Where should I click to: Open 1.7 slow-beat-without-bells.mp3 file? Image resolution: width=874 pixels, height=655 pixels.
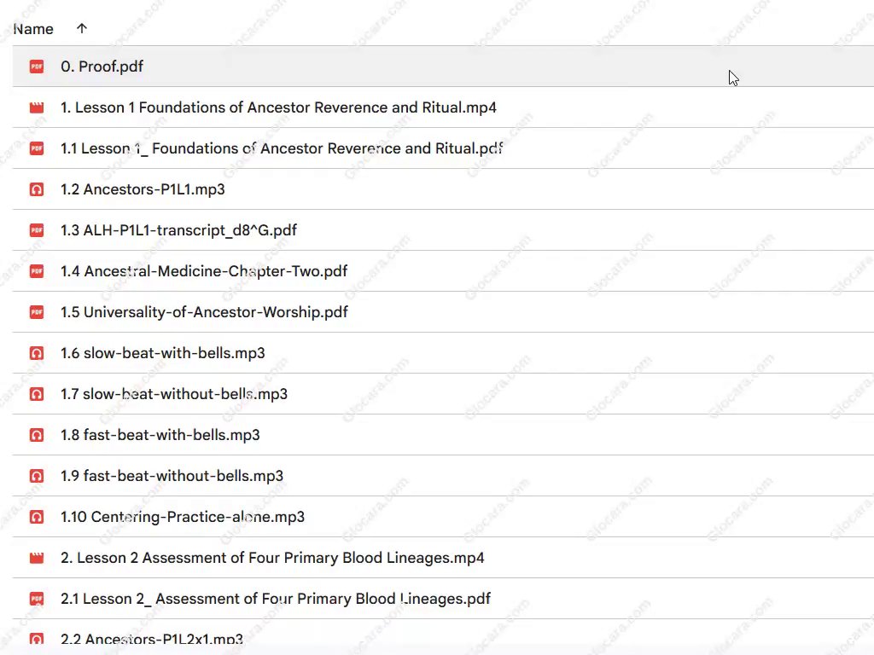[173, 394]
